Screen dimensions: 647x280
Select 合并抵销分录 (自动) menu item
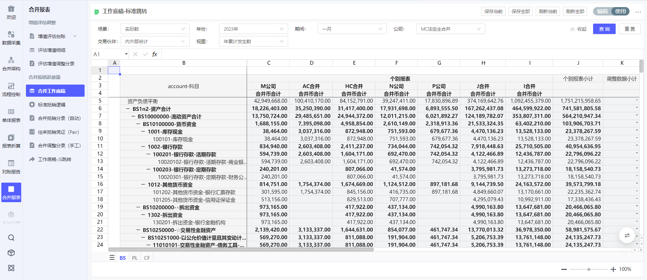tap(59, 118)
